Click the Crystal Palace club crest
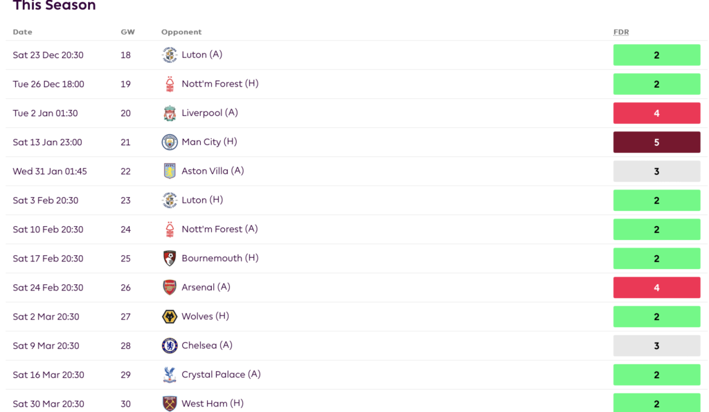 coord(170,375)
